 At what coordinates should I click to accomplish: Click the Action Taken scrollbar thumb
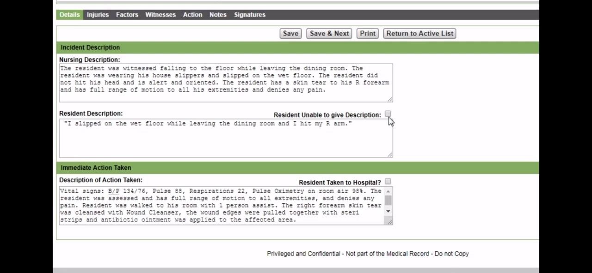[x=388, y=200]
